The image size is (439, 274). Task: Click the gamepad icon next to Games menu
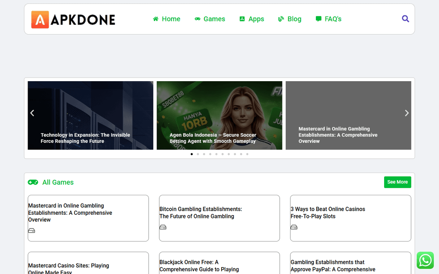[198, 19]
